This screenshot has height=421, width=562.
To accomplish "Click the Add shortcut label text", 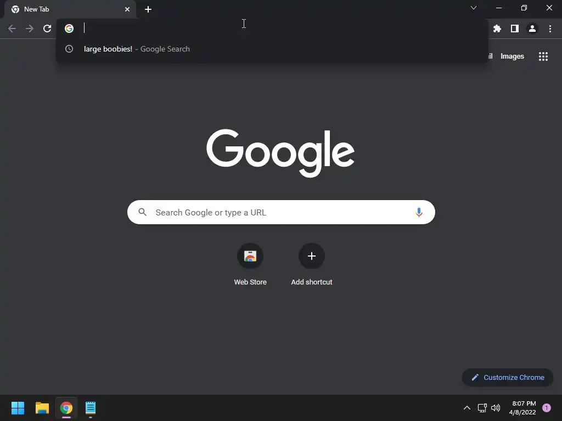I will (x=312, y=282).
